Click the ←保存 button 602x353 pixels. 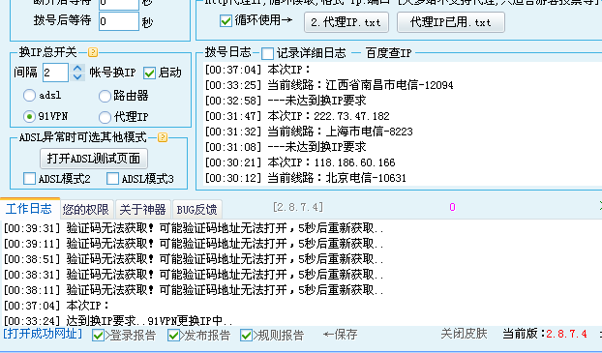pyautogui.click(x=340, y=335)
